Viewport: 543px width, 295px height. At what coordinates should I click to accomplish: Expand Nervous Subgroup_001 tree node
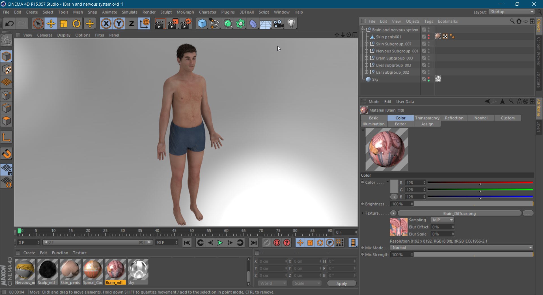[367, 51]
